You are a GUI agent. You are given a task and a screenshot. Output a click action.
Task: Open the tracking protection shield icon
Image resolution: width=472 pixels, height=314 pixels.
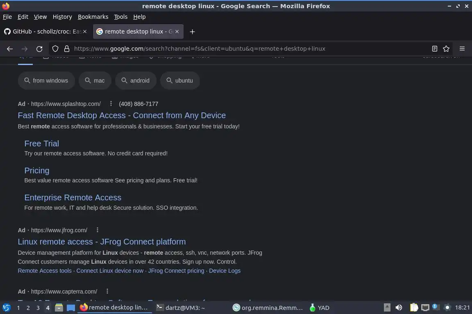(x=55, y=49)
